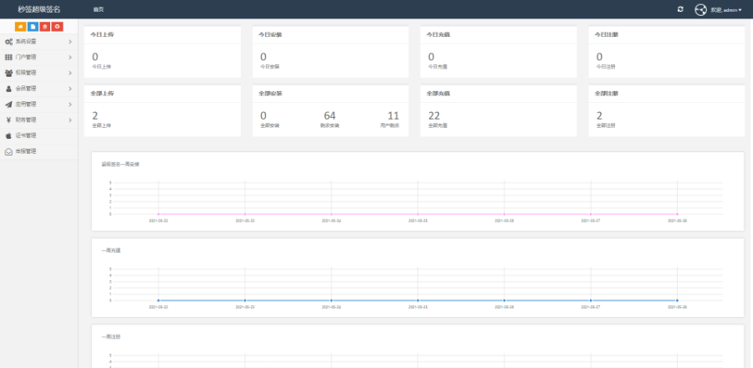Screen dimensions: 753x368
Task: Click the rightmost red shortcut icon
Action: click(57, 28)
